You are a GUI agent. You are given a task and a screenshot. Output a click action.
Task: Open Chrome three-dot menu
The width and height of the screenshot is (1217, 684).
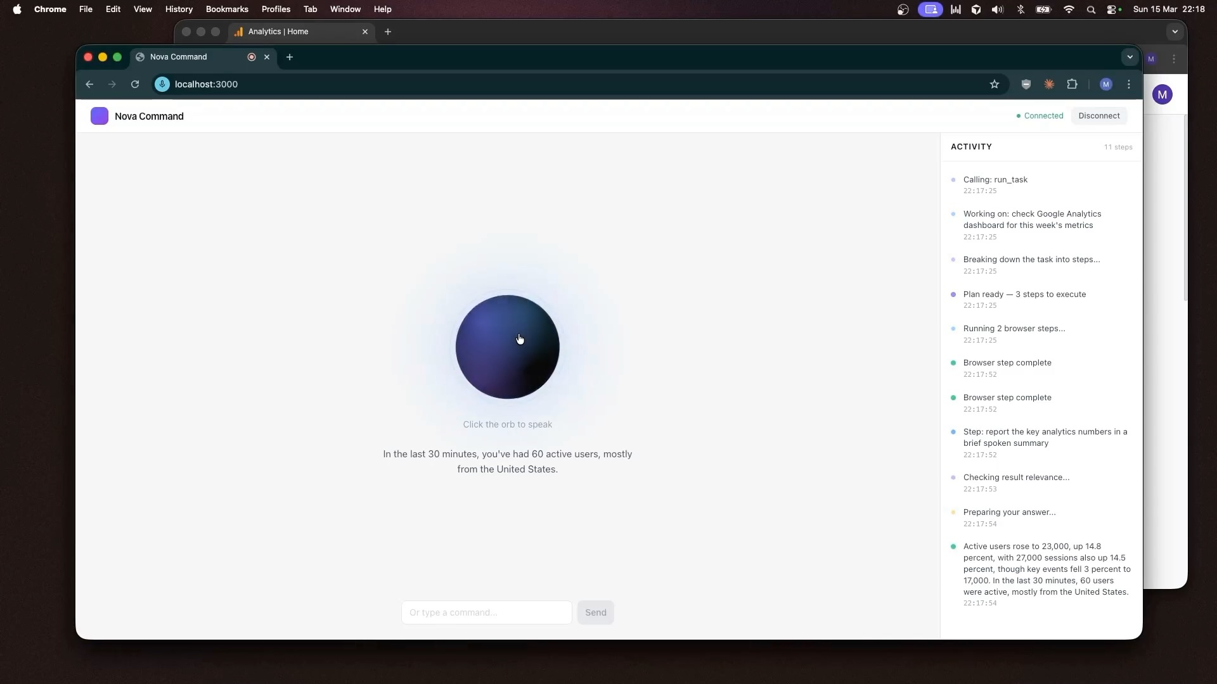[1129, 84]
